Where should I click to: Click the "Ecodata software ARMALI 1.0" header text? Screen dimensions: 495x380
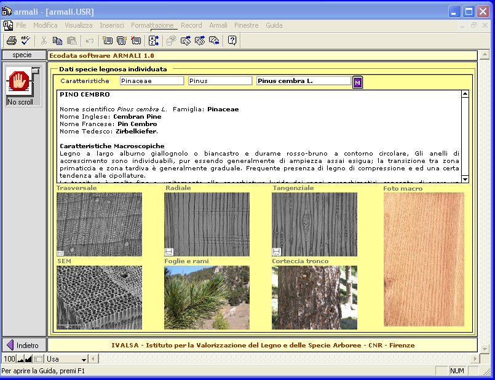[101, 55]
